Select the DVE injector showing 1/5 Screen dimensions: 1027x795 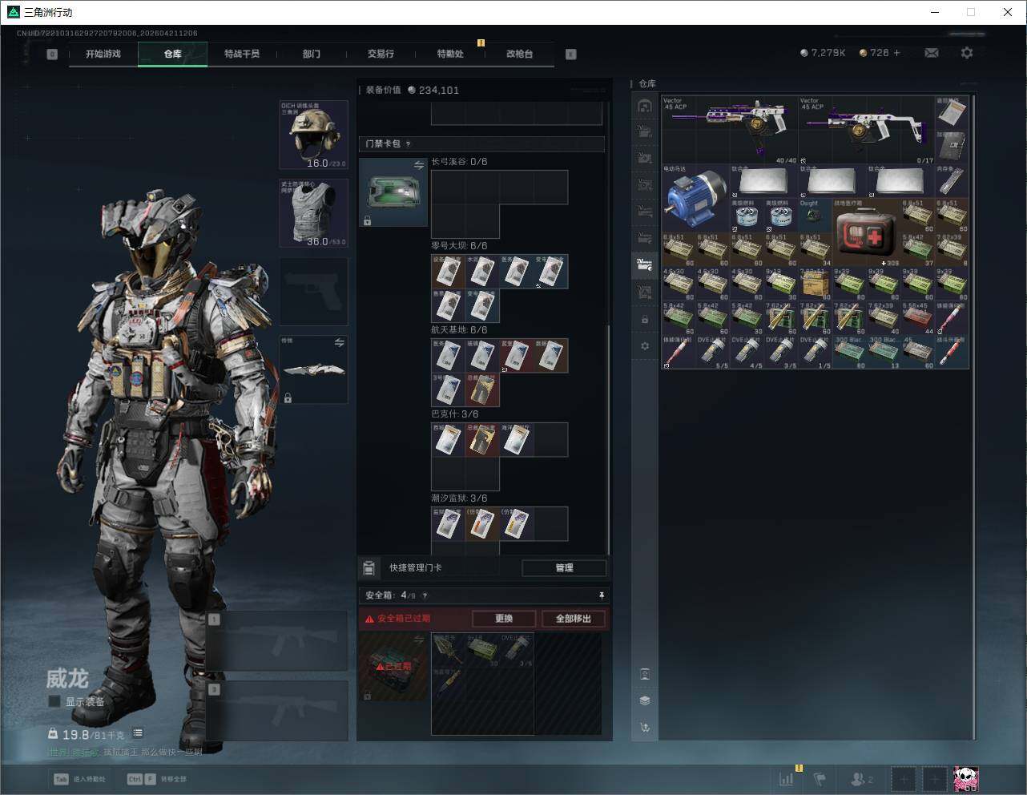[815, 352]
